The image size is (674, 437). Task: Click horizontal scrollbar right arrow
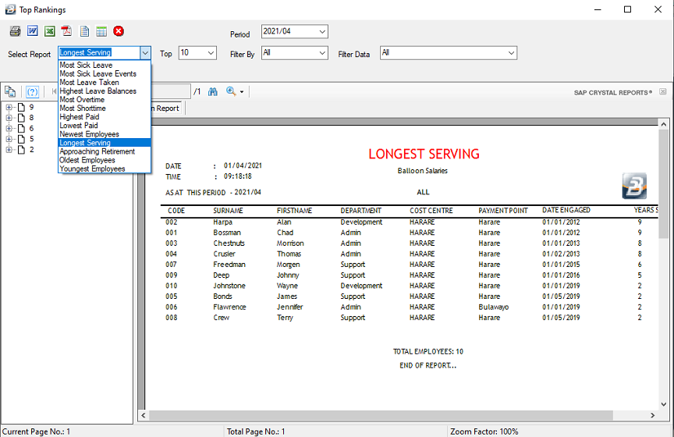click(652, 415)
